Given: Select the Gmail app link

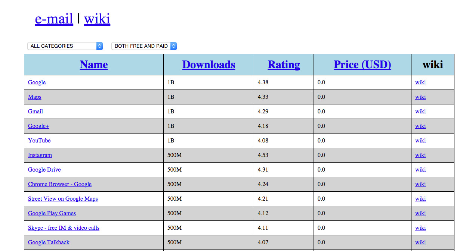Looking at the screenshot, I should point(36,112).
